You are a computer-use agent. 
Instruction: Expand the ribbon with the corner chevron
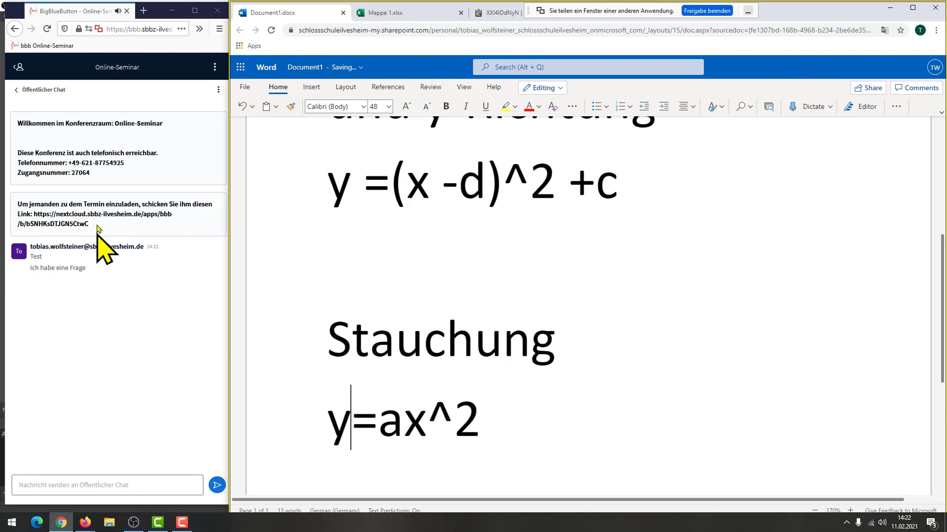pos(941,113)
